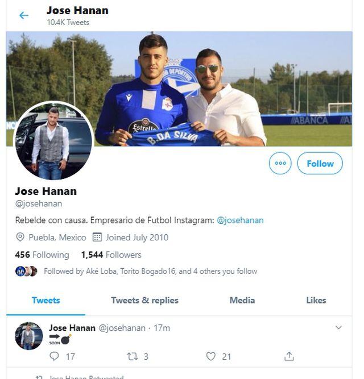The width and height of the screenshot is (364, 379).
Task: Select the Media tab
Action: tap(242, 301)
